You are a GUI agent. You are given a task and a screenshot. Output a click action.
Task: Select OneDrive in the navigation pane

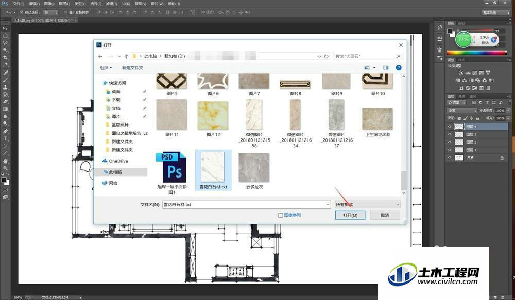tap(115, 161)
